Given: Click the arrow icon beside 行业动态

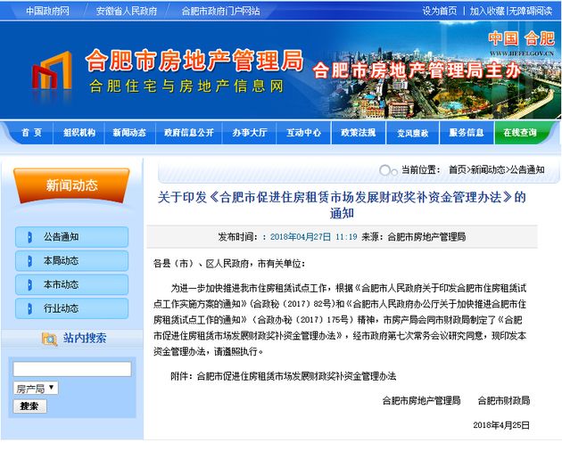Looking at the screenshot, I should [x=30, y=308].
